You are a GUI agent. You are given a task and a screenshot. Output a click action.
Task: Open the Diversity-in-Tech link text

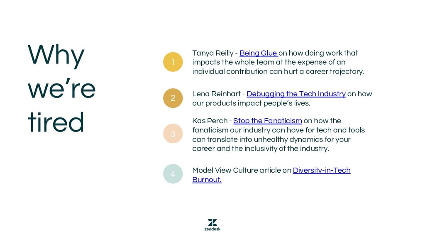pyautogui.click(x=322, y=170)
